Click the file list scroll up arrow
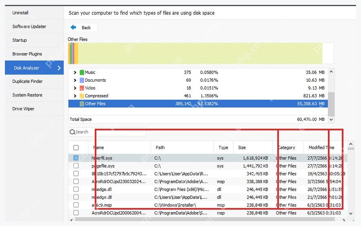Viewport: 361px width, 226px height. [x=351, y=144]
